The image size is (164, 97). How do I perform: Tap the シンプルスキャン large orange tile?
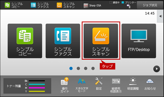[x=101, y=41]
